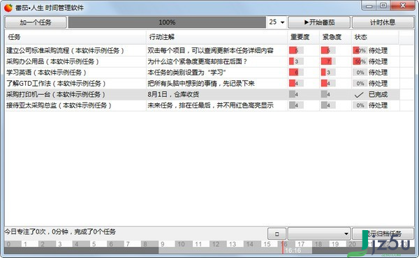Select task 接待亚太采购总监

coord(59,105)
